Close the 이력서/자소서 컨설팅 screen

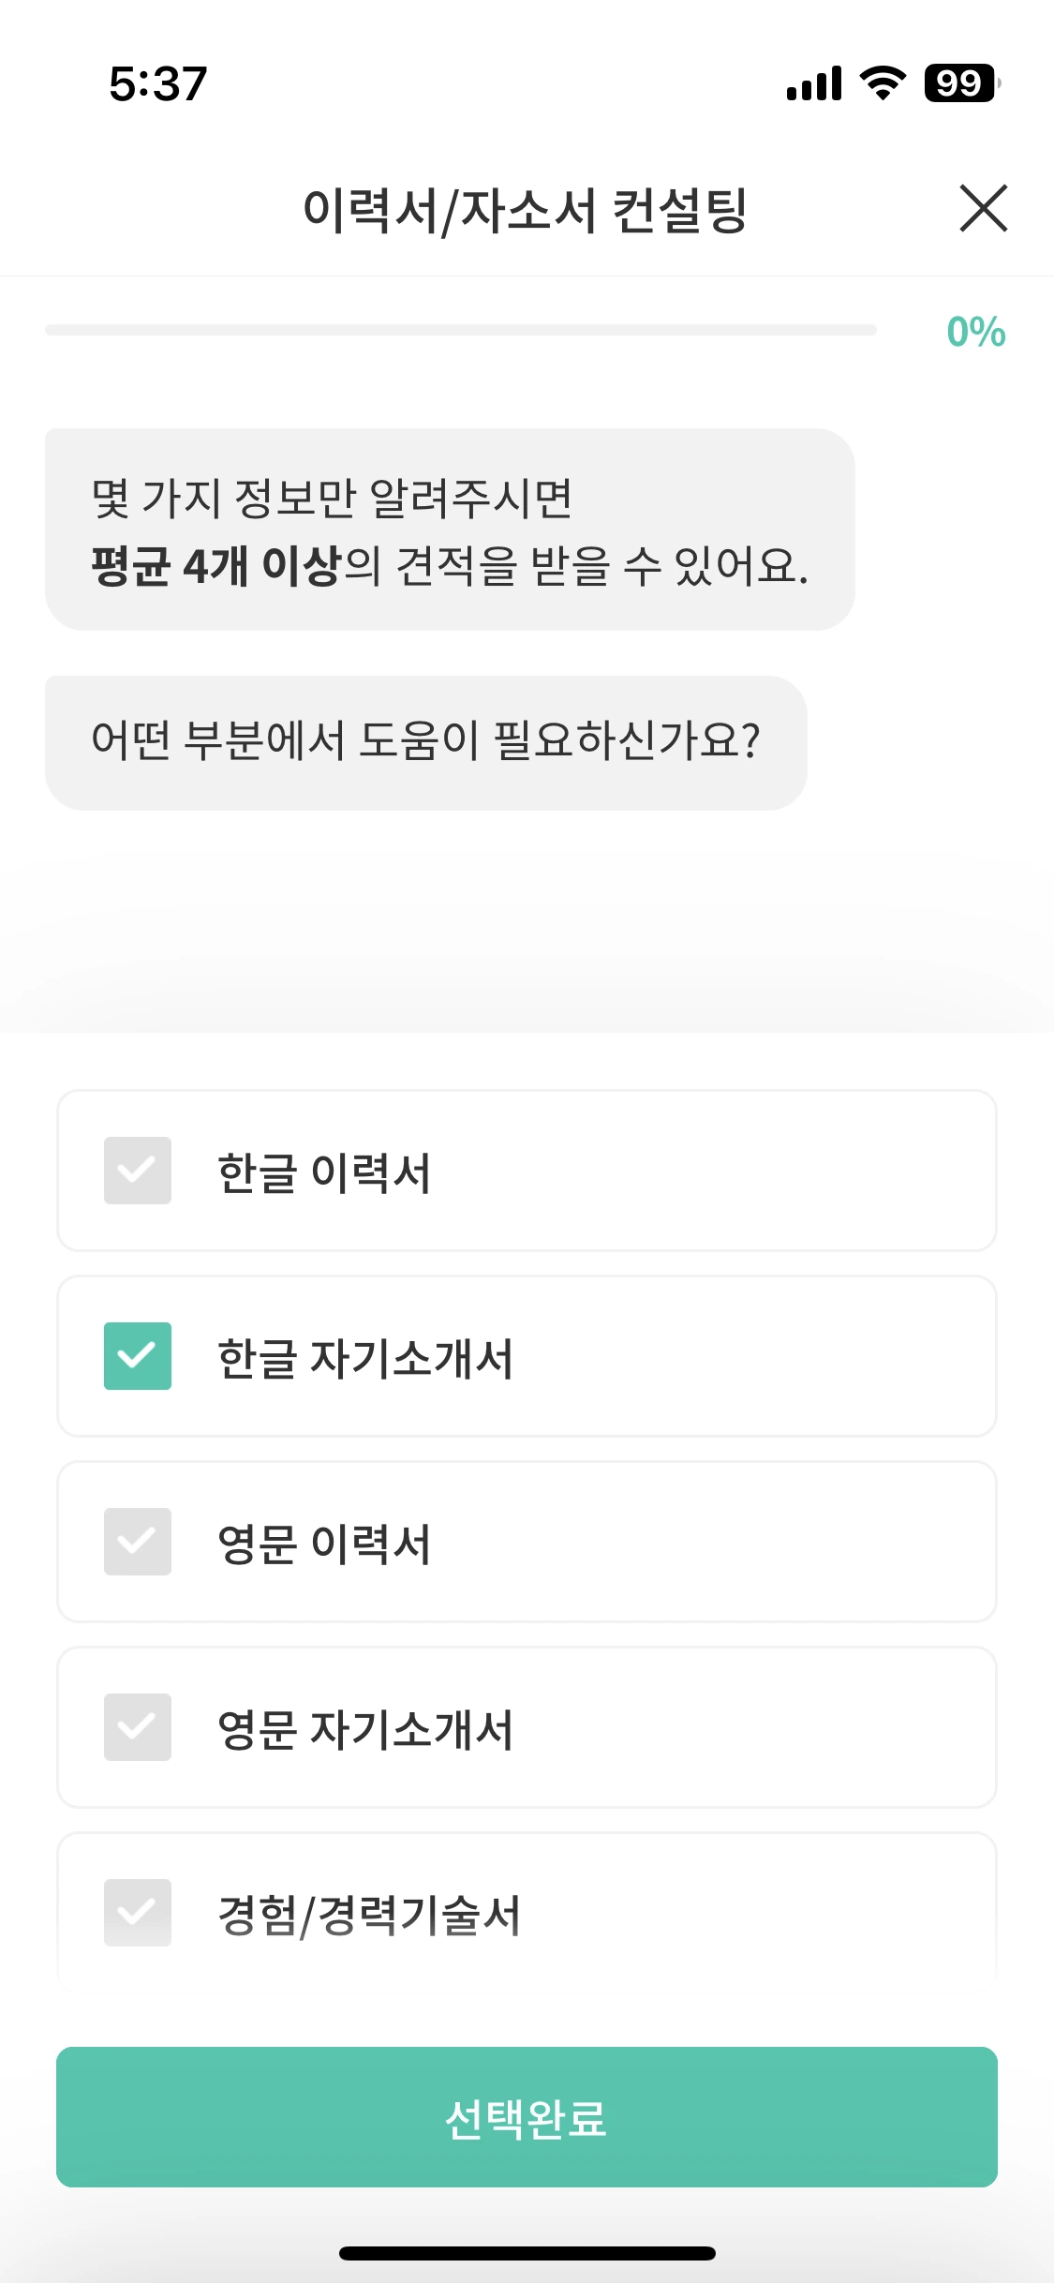[x=983, y=208]
